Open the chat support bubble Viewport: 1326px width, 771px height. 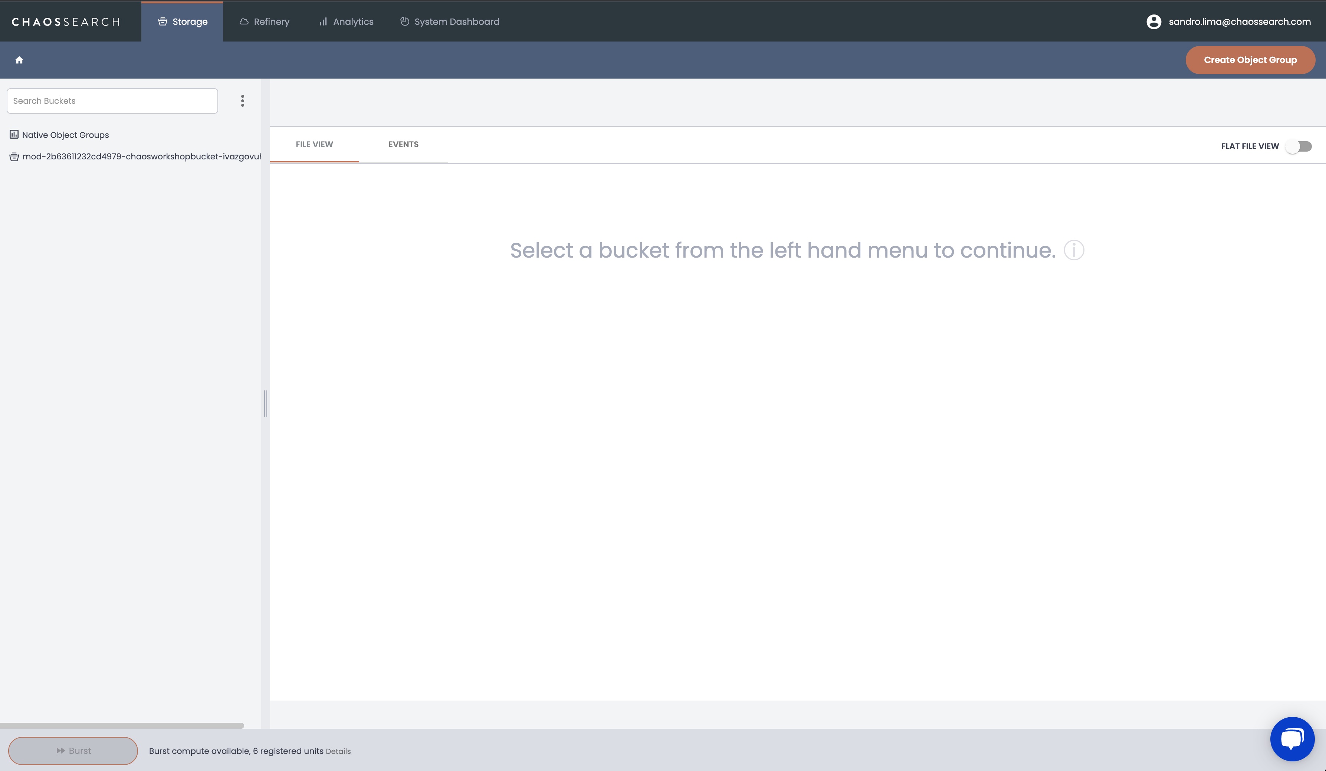[1292, 738]
